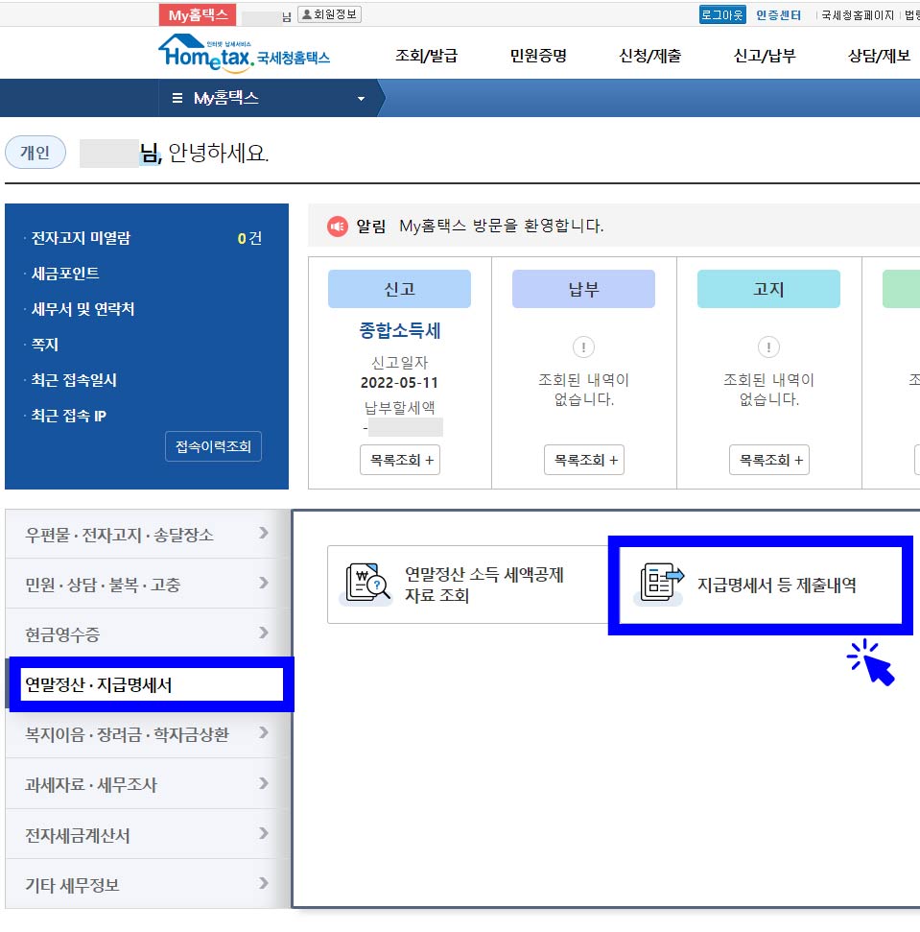Click the 신고 exclamation status icon

tap(583, 347)
